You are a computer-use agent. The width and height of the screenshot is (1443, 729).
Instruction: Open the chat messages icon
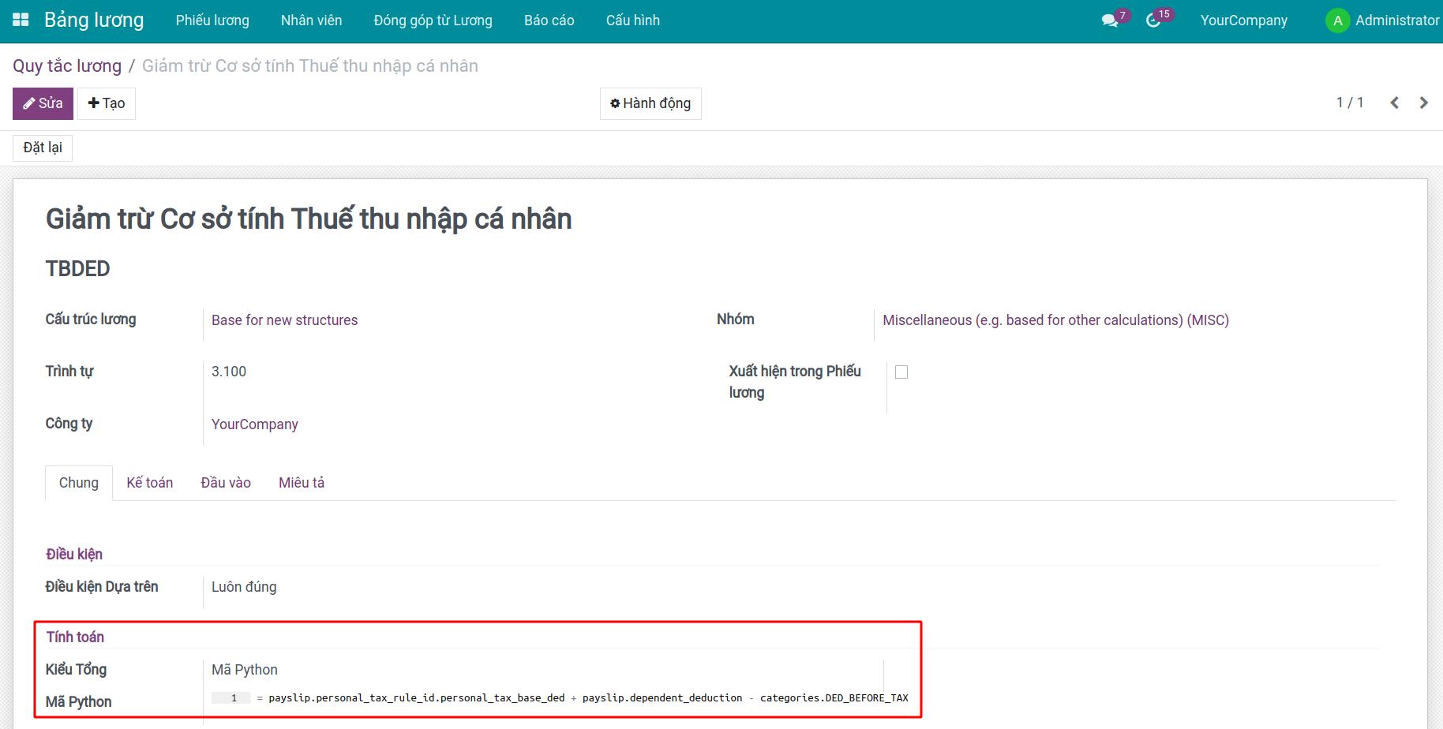1110,21
